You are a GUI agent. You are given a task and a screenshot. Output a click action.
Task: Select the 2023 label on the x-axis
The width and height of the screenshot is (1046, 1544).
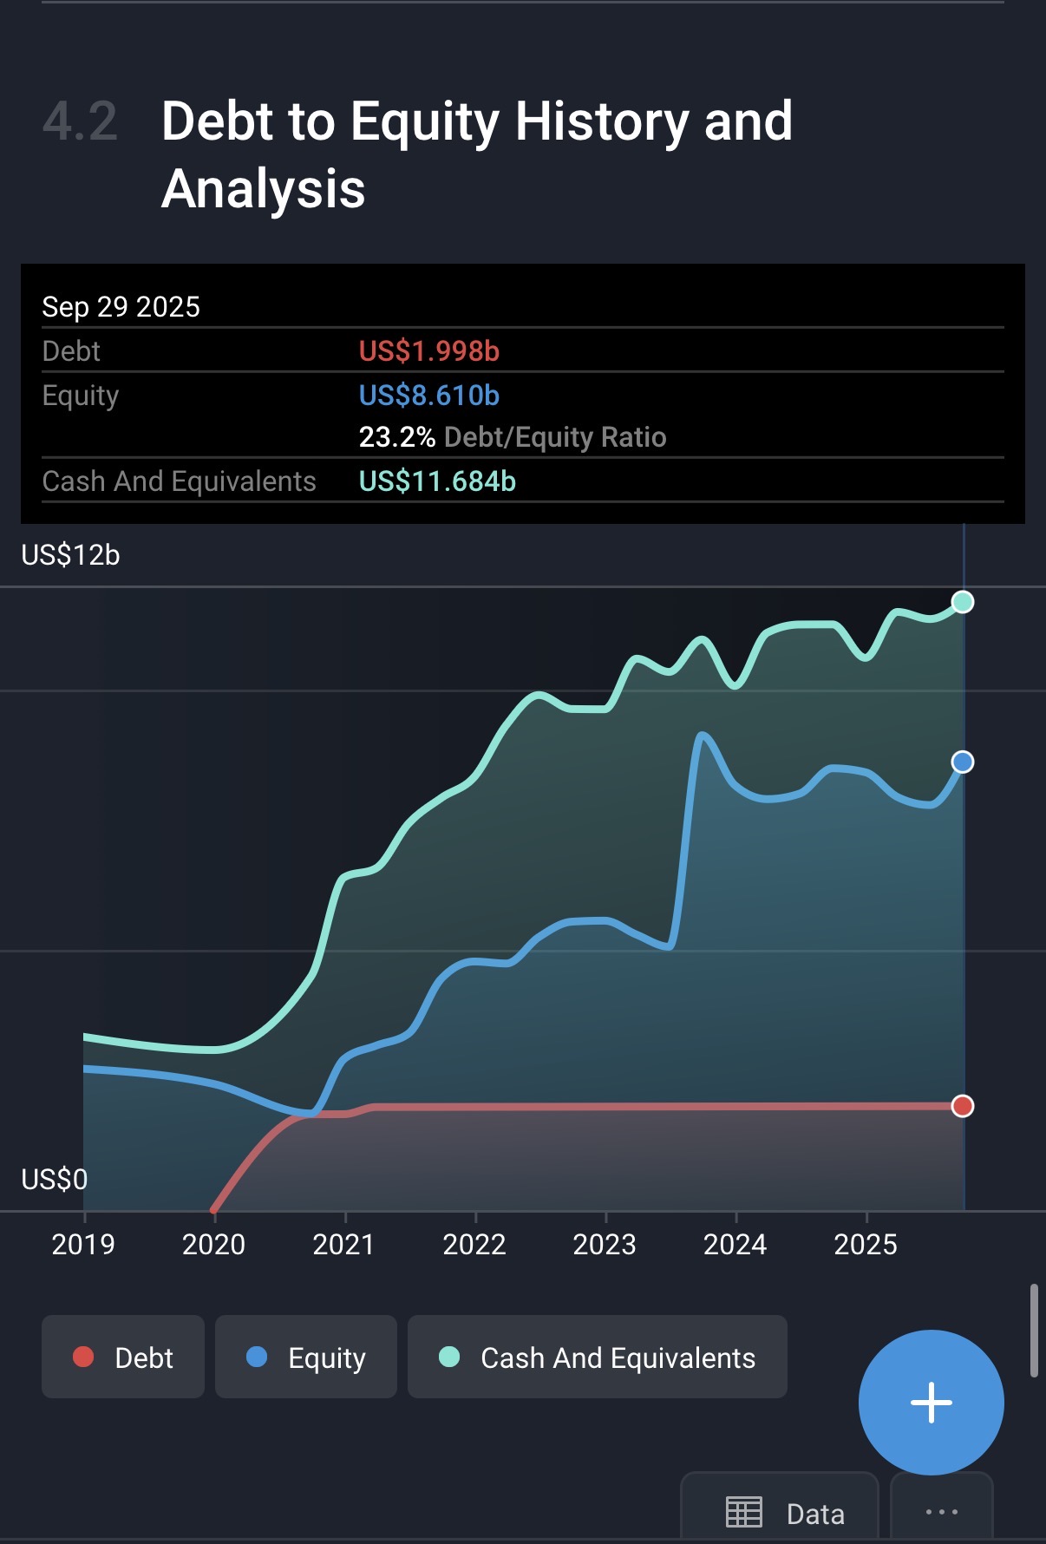pos(605,1244)
